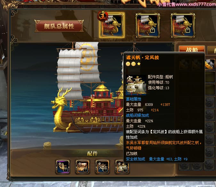The image size is (216, 187).
Task: Click the 小雪代售 www.xxds777.com watermark link
Action: [187, 4]
